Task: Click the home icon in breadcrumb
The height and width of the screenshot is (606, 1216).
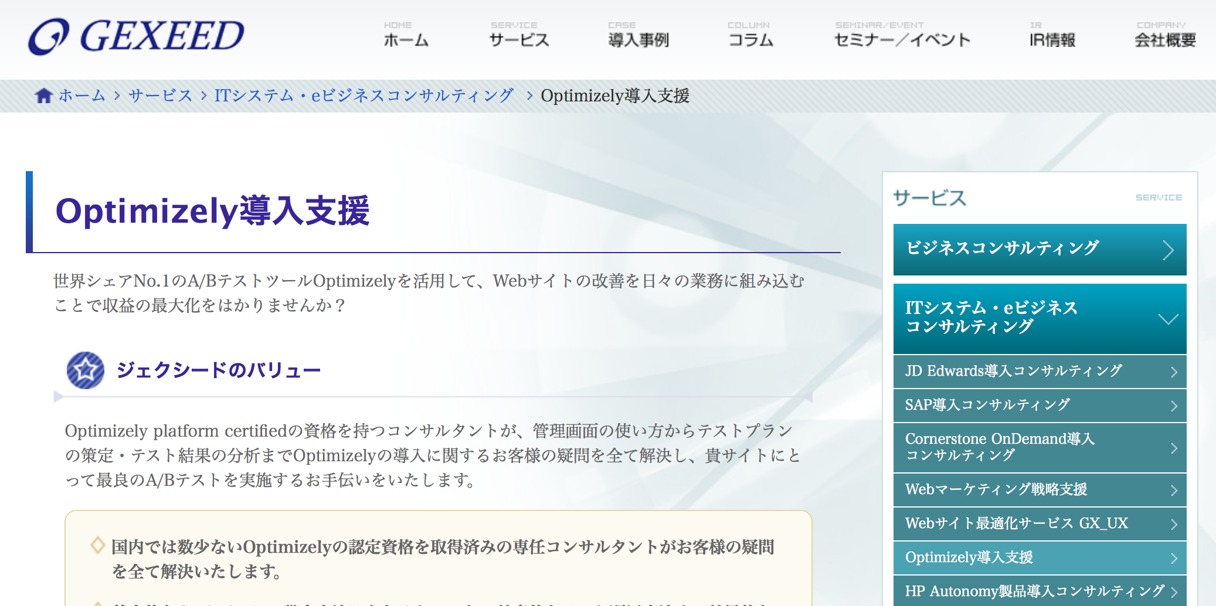Action: [x=43, y=96]
